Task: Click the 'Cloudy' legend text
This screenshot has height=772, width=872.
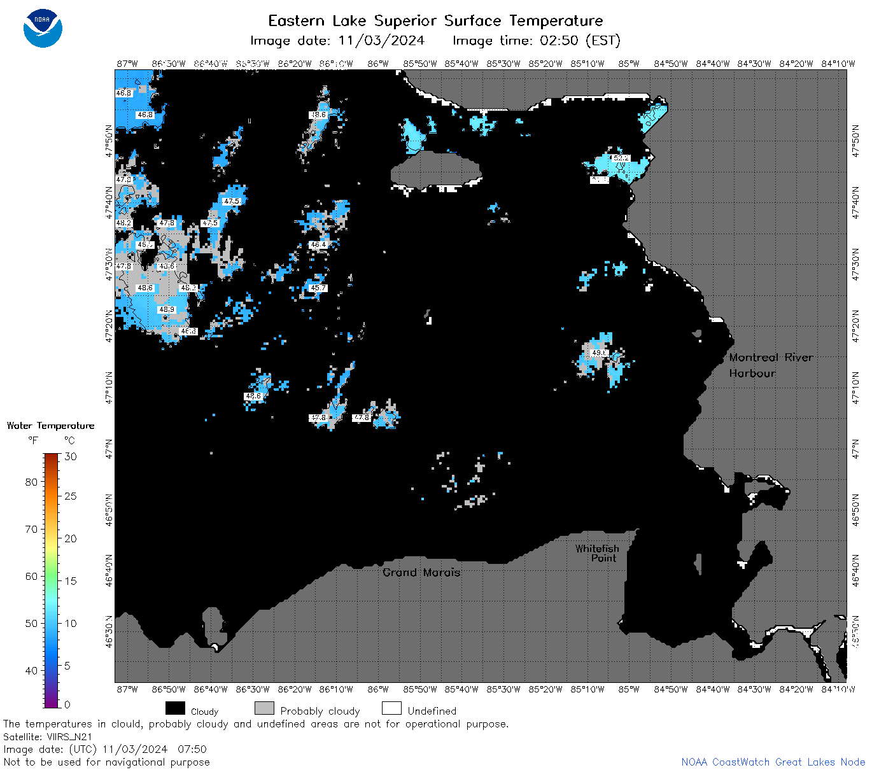Action: [204, 712]
